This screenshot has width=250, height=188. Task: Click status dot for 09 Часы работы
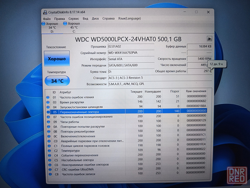pyautogui.click(x=49, y=122)
